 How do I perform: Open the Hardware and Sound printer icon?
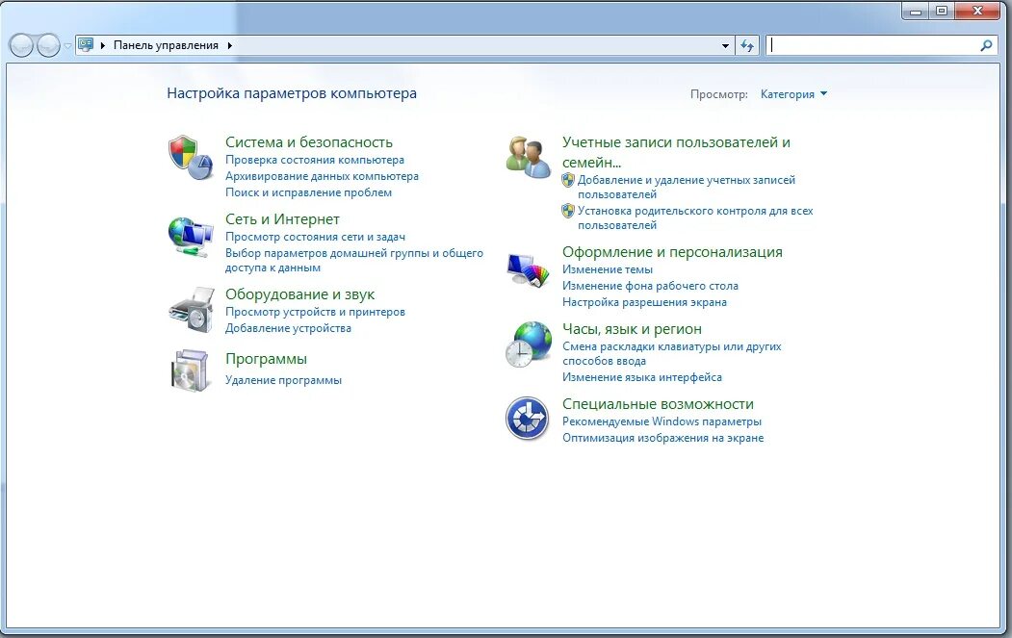[191, 310]
